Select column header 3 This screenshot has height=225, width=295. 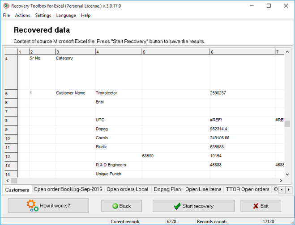pyautogui.click(x=76, y=52)
